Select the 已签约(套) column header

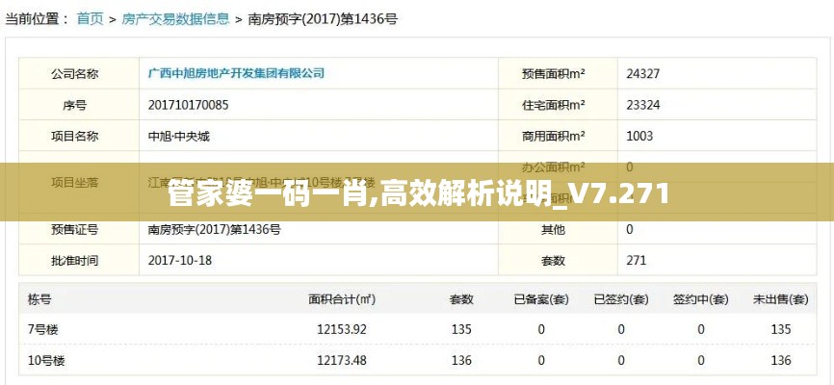(x=621, y=300)
